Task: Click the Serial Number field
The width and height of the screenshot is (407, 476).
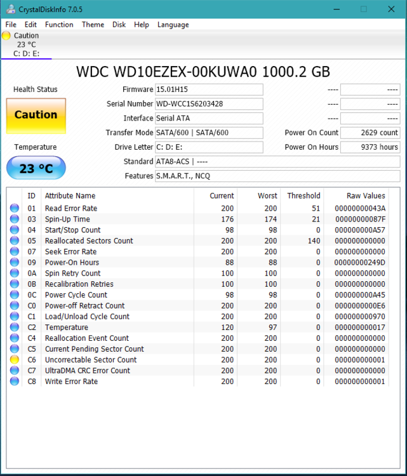Action: pos(209,104)
